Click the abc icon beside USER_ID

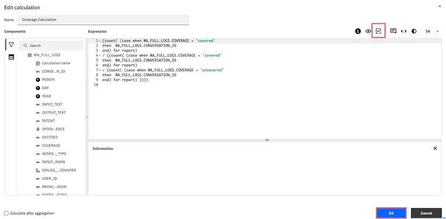(x=38, y=179)
